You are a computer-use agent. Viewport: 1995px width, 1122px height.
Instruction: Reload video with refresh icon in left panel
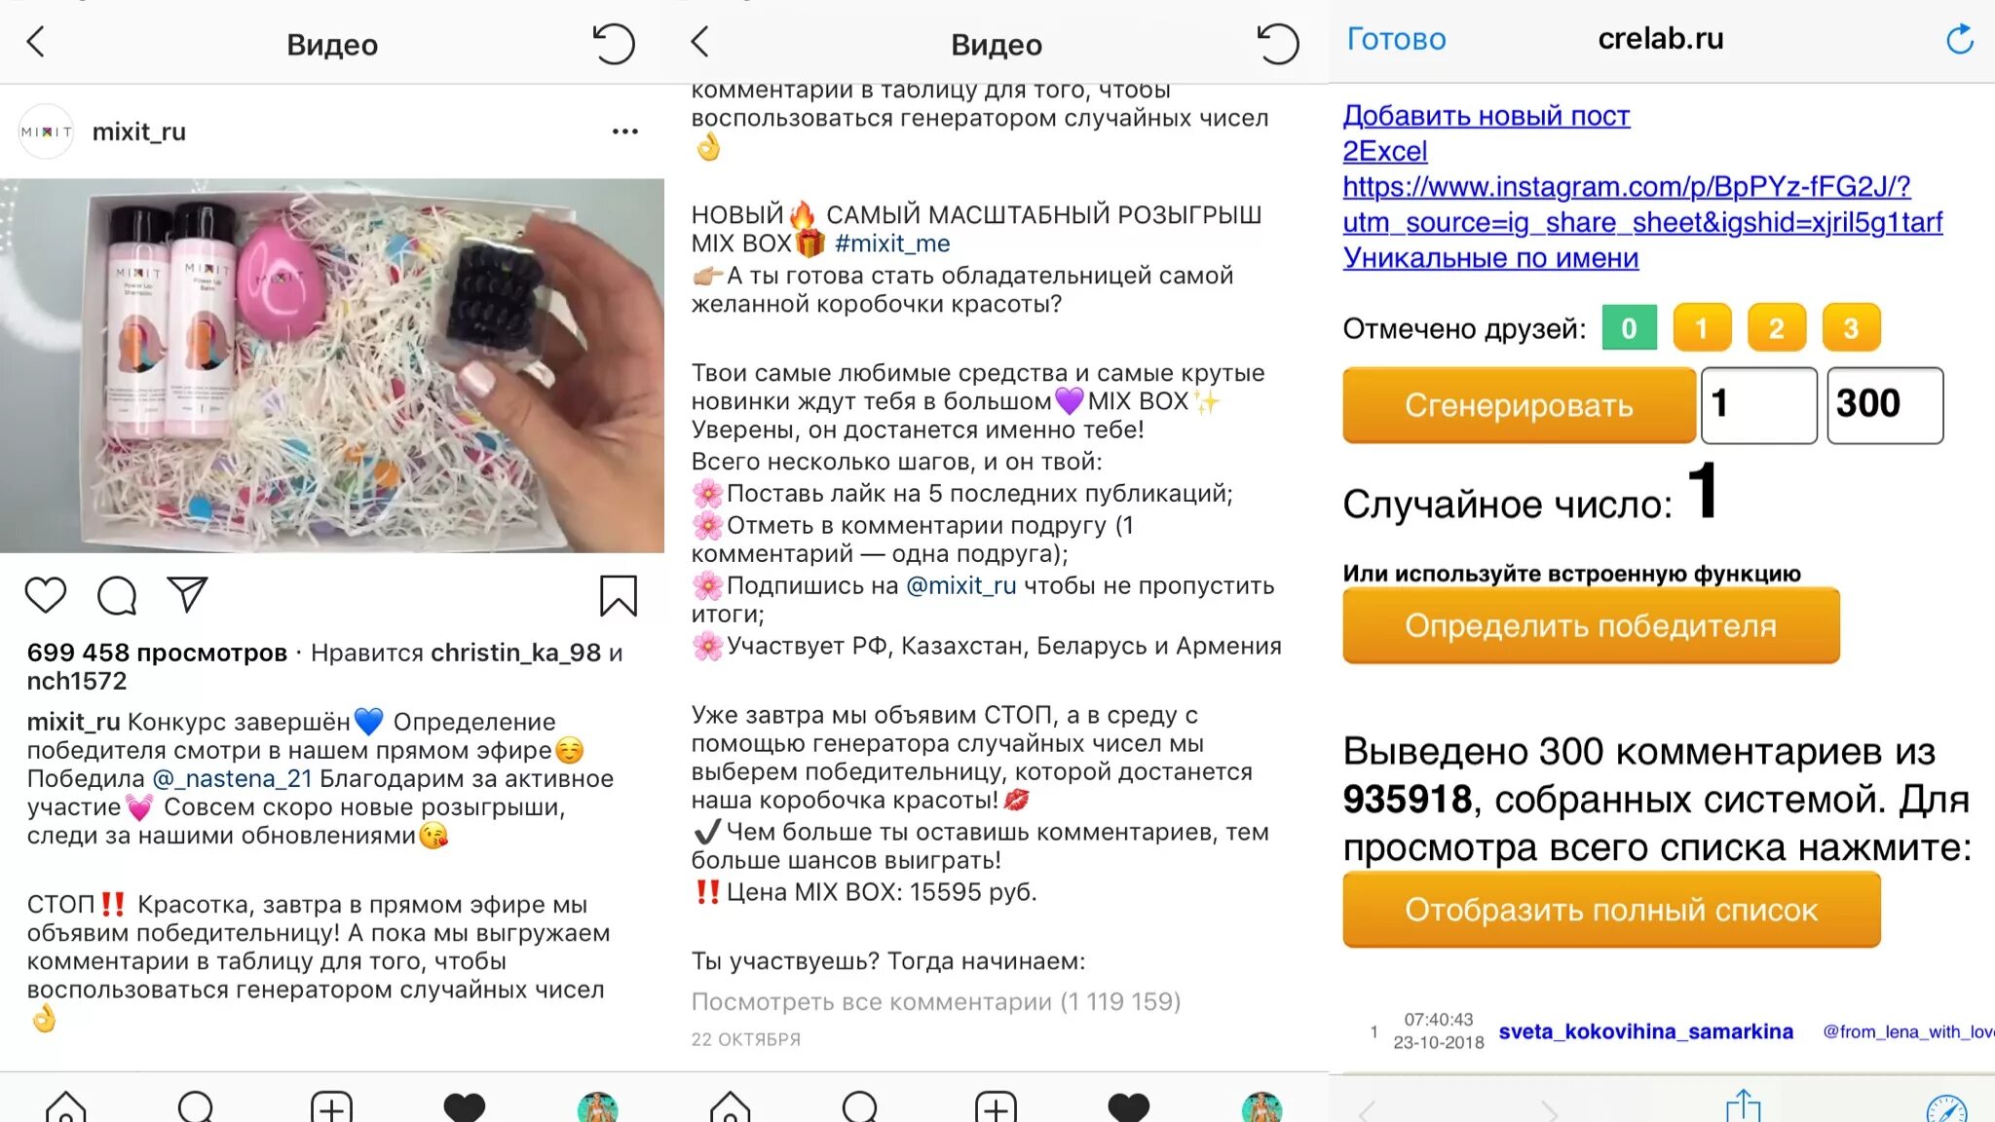tap(613, 44)
